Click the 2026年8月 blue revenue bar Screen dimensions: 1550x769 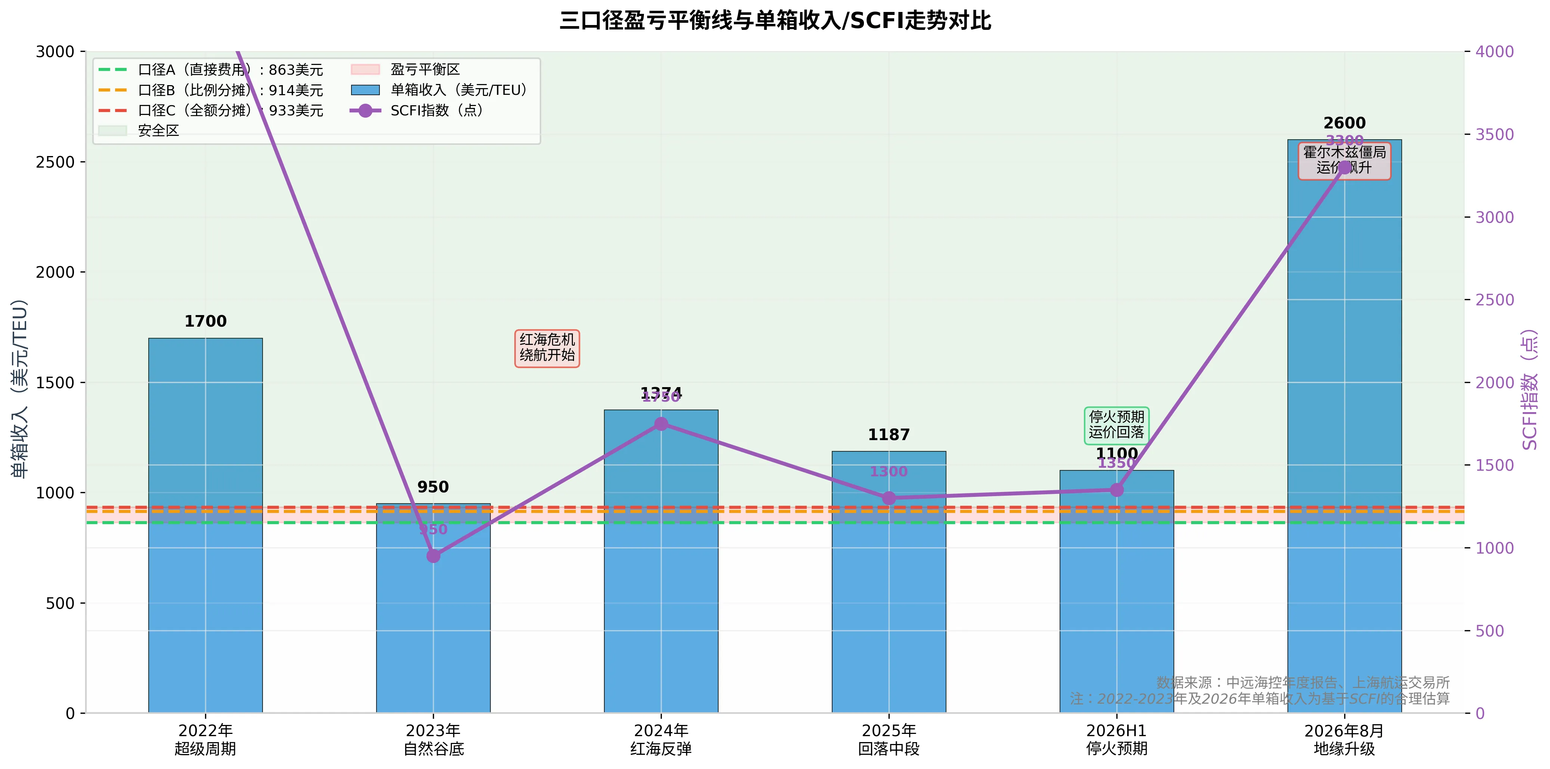pyautogui.click(x=1344, y=426)
